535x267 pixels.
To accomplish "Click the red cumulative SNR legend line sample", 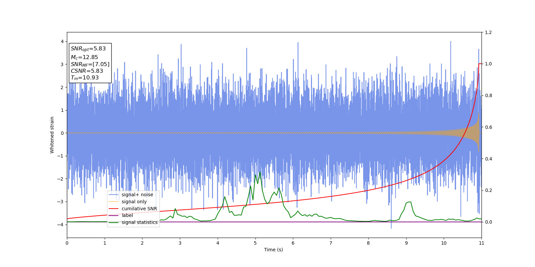I will click(114, 209).
